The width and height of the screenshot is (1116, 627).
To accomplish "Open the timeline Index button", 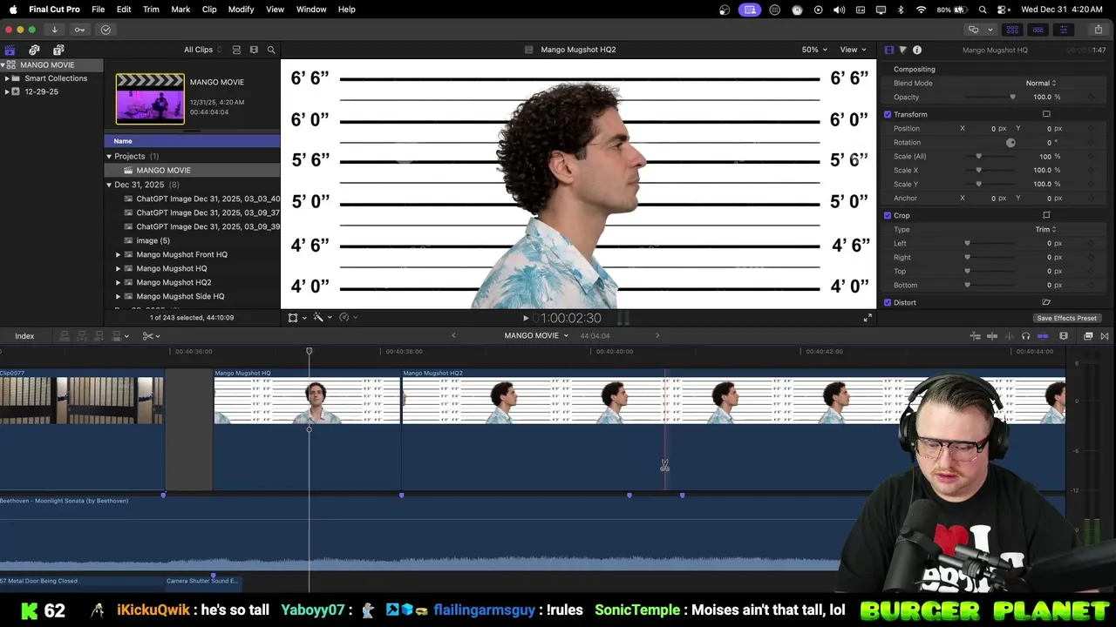I will click(x=24, y=336).
